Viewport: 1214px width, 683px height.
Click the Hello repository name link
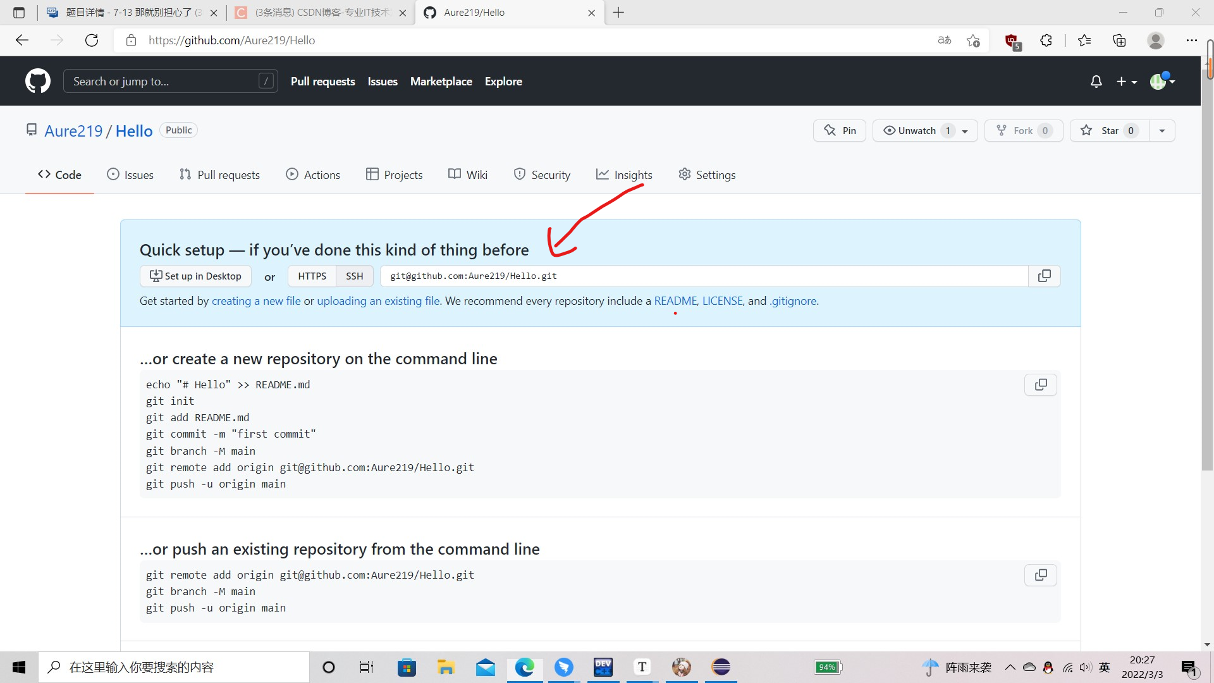click(x=134, y=131)
